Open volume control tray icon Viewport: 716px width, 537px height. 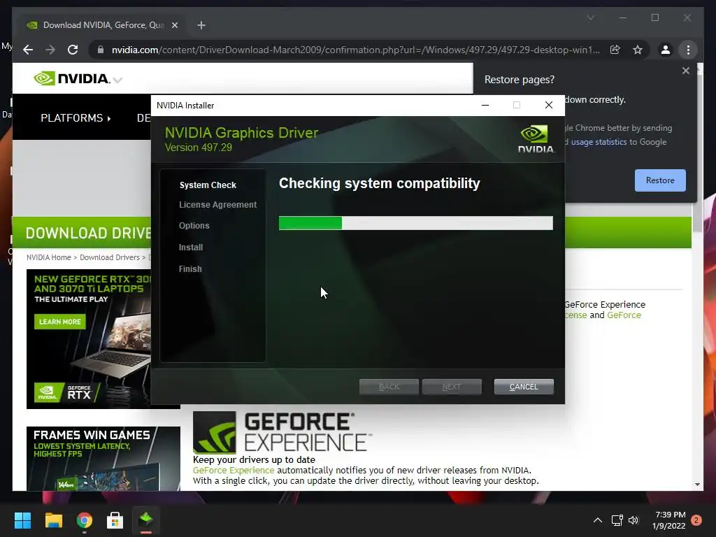point(633,520)
